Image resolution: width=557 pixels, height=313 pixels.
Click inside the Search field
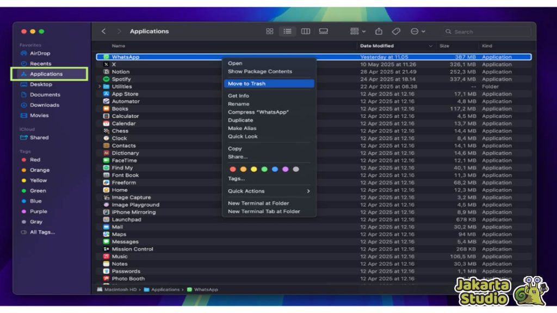tap(487, 32)
